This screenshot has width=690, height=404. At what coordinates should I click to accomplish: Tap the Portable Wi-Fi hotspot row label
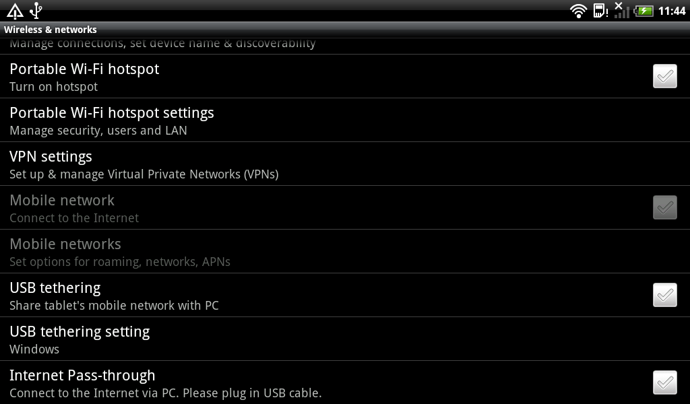coord(84,69)
